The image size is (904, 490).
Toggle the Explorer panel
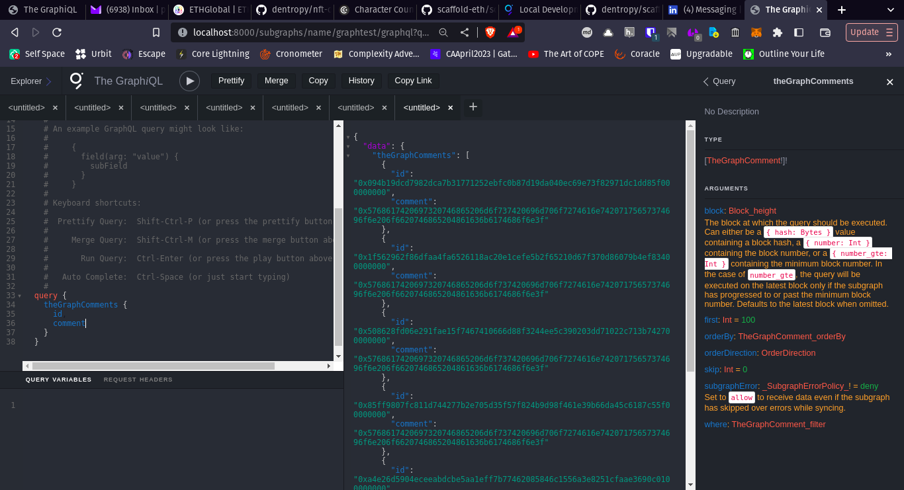[31, 81]
